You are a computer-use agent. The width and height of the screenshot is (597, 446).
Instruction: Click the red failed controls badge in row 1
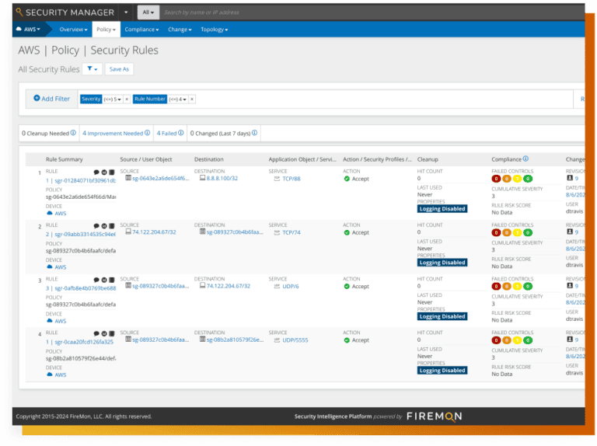(496, 179)
